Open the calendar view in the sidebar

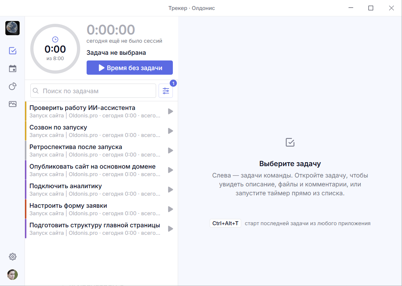tap(12, 69)
